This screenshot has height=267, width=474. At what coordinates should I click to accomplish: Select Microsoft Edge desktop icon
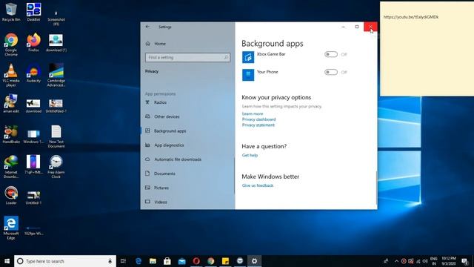click(x=11, y=228)
